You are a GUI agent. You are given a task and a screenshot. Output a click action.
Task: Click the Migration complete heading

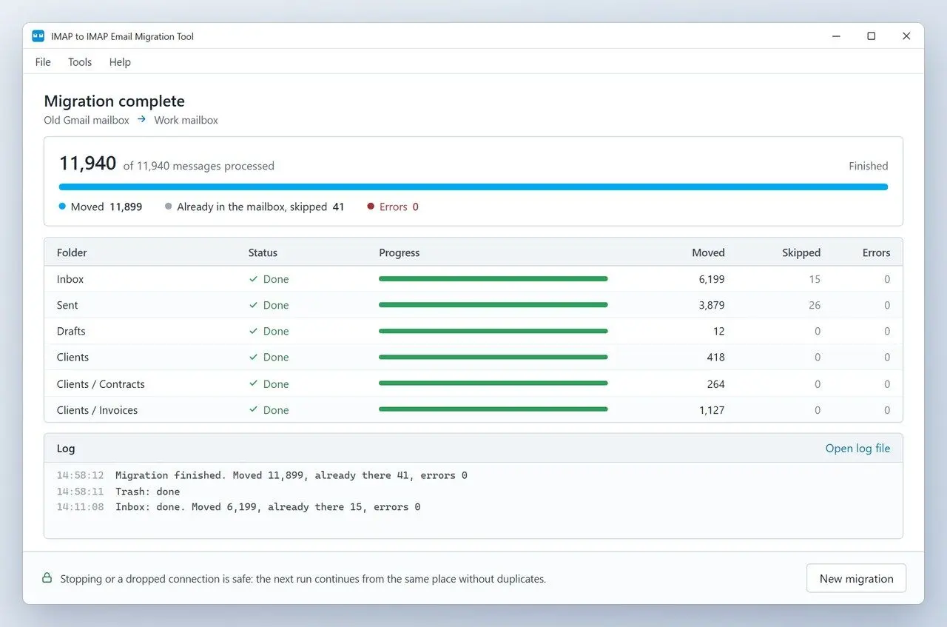(114, 101)
